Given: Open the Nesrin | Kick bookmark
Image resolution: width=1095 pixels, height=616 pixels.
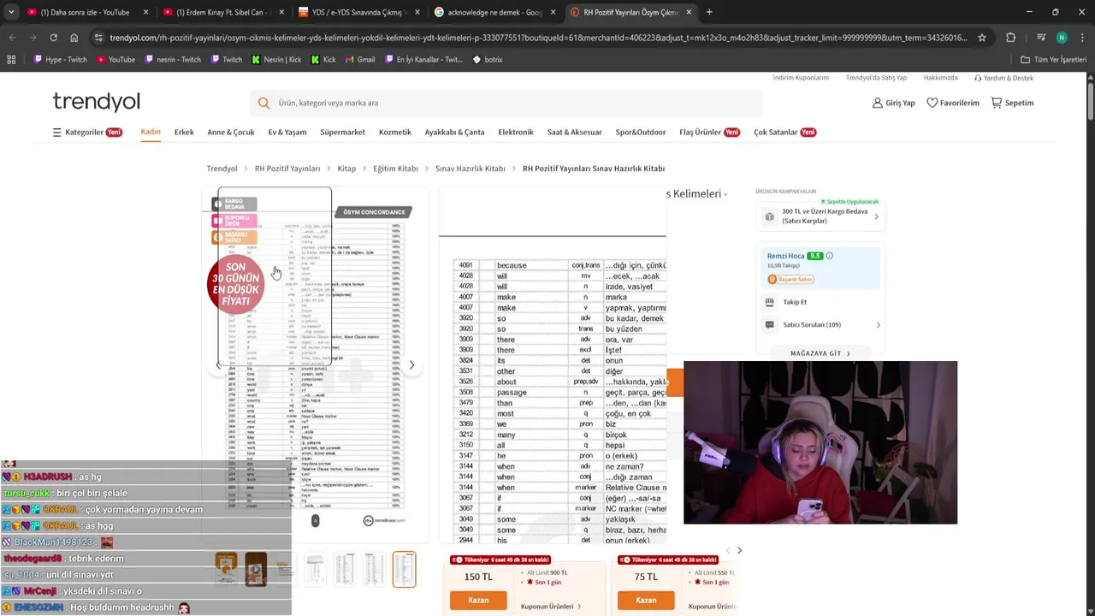Looking at the screenshot, I should point(276,60).
